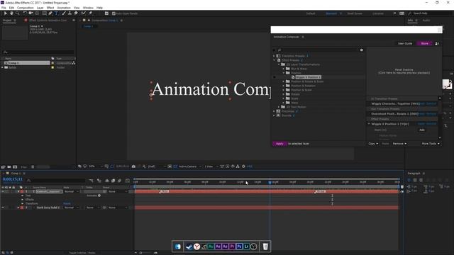Toggle the timeline Motion Blur enable switch

point(119,181)
